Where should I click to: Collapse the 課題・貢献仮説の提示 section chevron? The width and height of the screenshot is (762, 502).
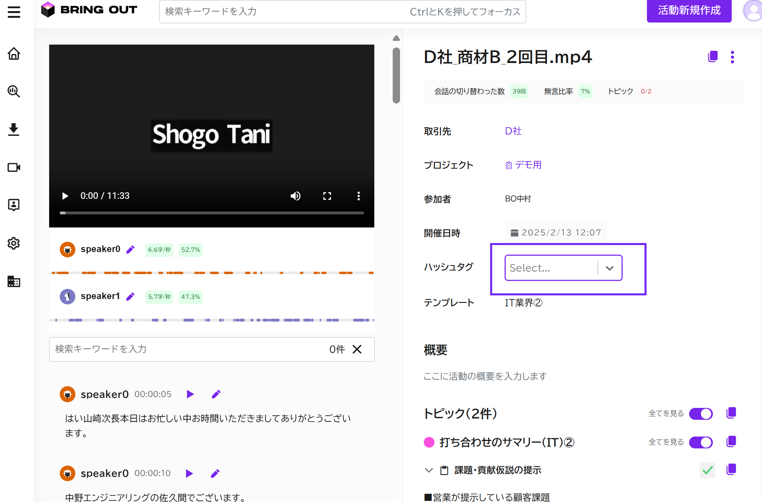click(x=429, y=470)
